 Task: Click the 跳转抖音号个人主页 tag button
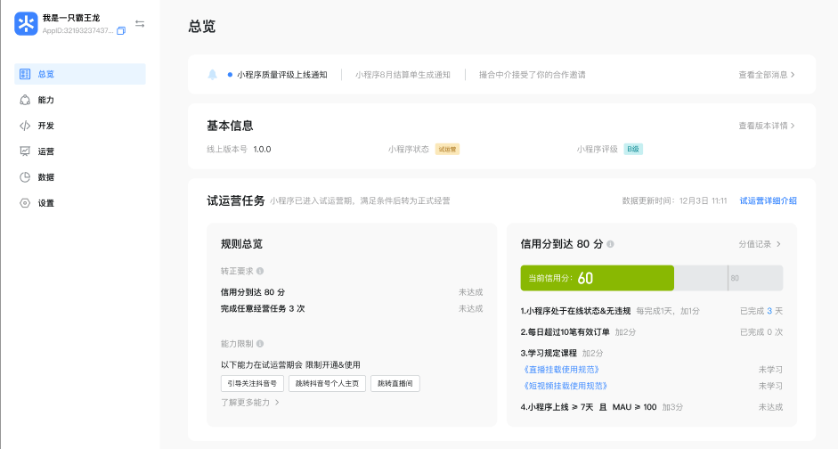coord(327,383)
